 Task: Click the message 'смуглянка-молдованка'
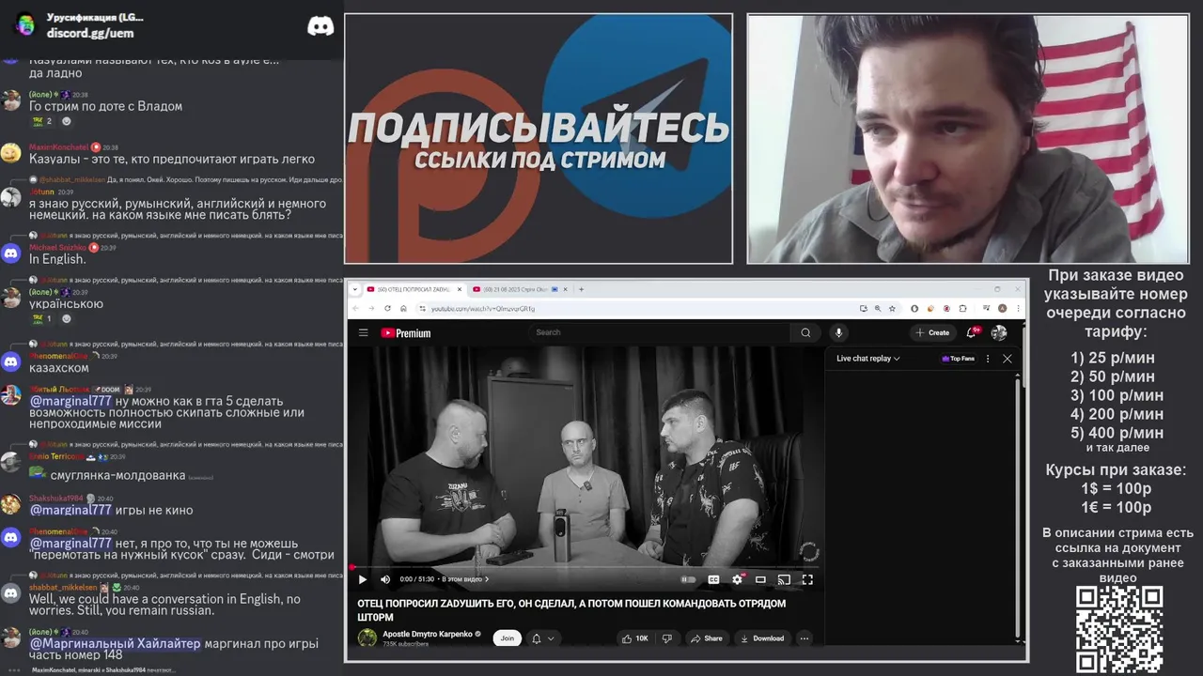[x=117, y=475]
